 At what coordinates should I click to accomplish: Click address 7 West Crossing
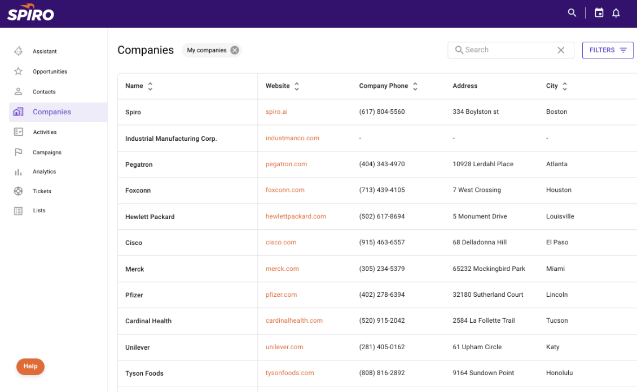point(477,190)
